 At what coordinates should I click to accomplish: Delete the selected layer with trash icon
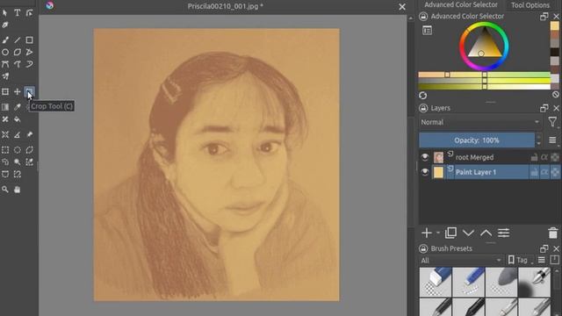click(553, 233)
